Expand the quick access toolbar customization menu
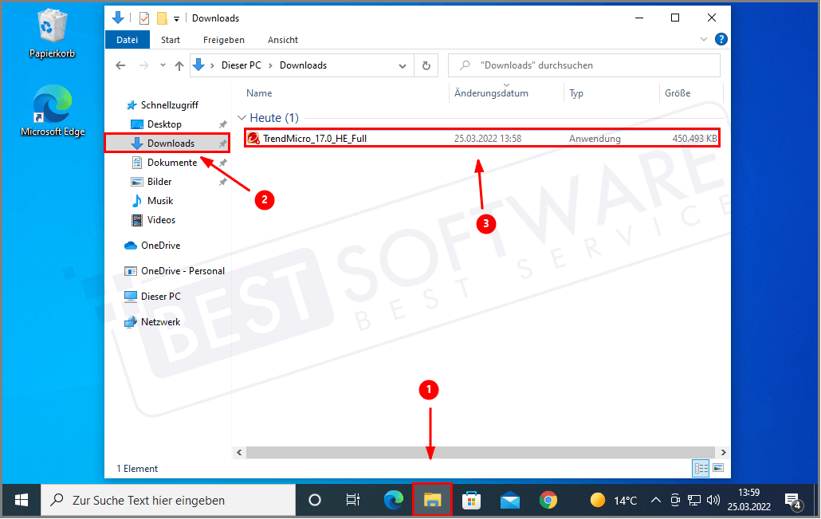This screenshot has height=519, width=821. [177, 18]
